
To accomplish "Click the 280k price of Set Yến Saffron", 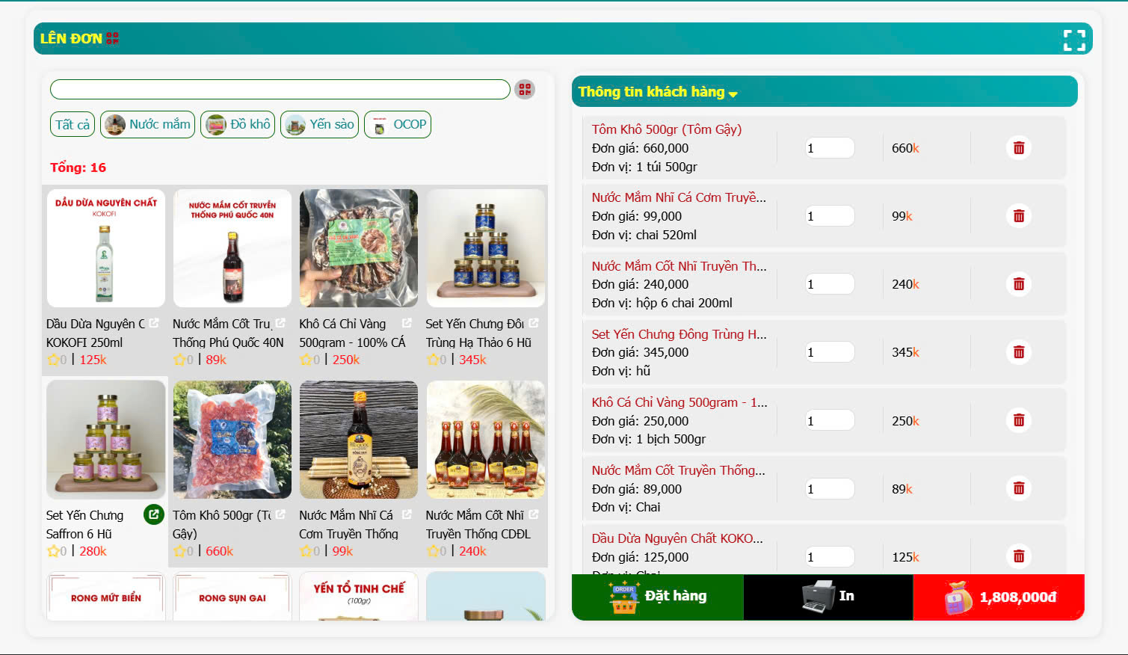I will point(93,551).
